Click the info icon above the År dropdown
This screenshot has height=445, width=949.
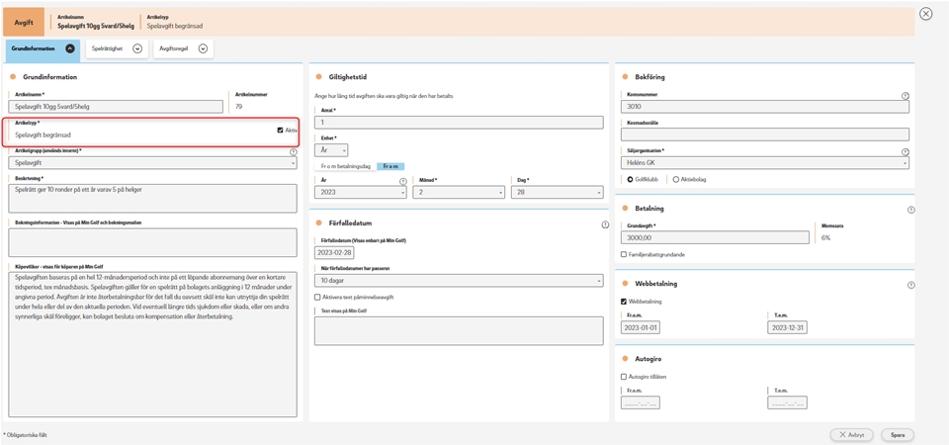(x=402, y=182)
